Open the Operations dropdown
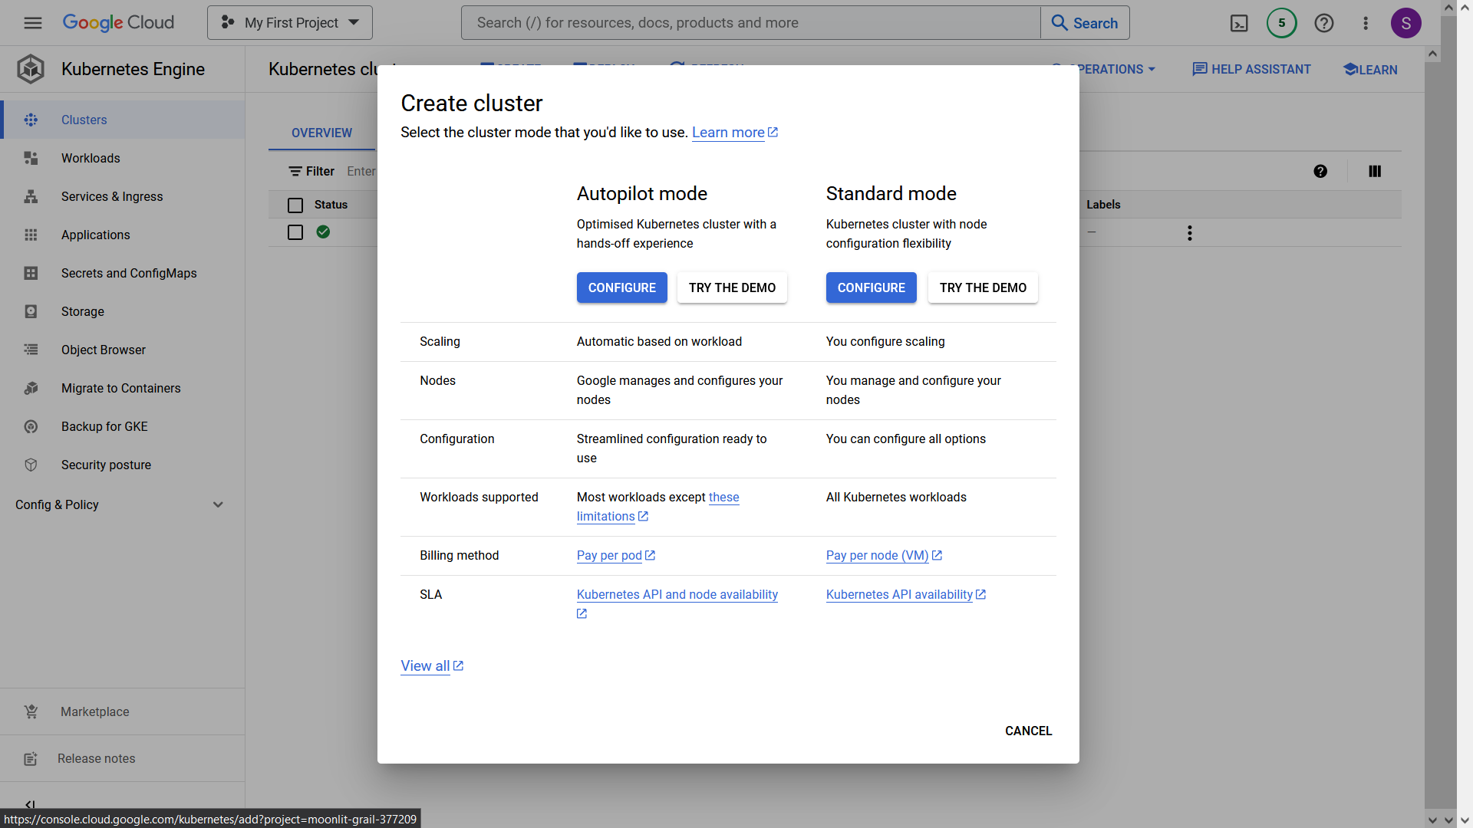The width and height of the screenshot is (1473, 828). coord(1105,69)
